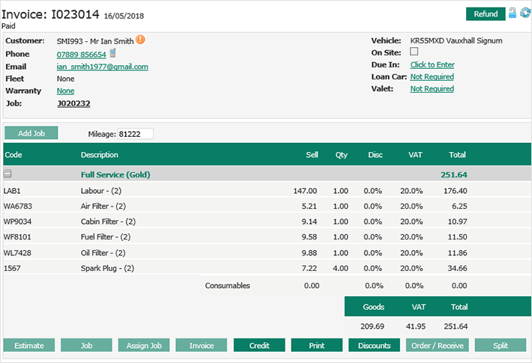This screenshot has height=363, width=532.
Task: Click the orange customer alert icon
Action: pos(139,40)
